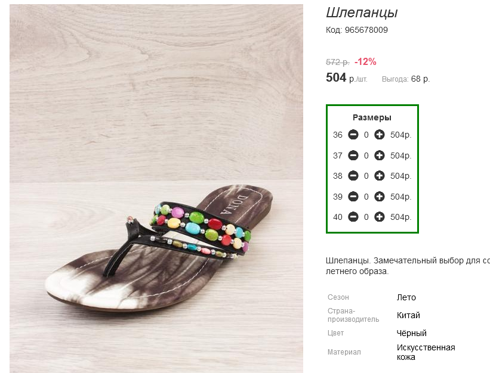Add one pair of size 37
490x373 pixels.
click(x=380, y=156)
